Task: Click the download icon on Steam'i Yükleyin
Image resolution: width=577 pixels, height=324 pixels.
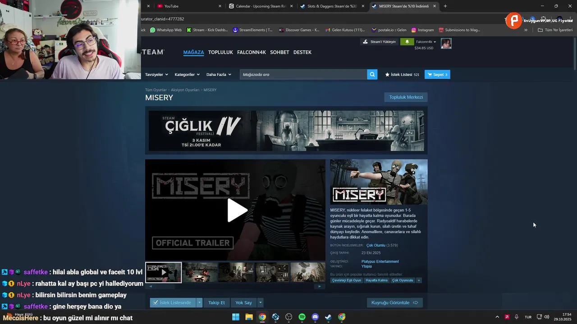Action: pyautogui.click(x=365, y=42)
